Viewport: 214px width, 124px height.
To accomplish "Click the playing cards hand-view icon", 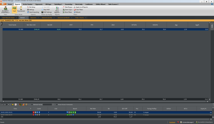I will point(16,105).
